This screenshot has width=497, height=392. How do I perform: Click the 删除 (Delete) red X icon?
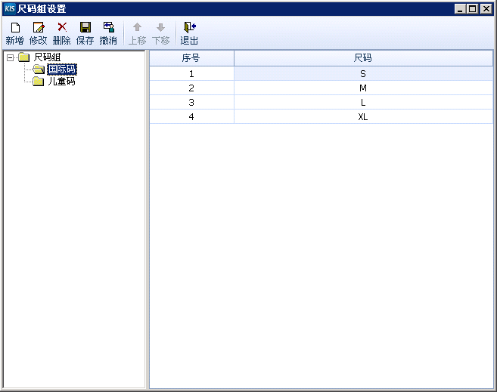pyautogui.click(x=62, y=27)
